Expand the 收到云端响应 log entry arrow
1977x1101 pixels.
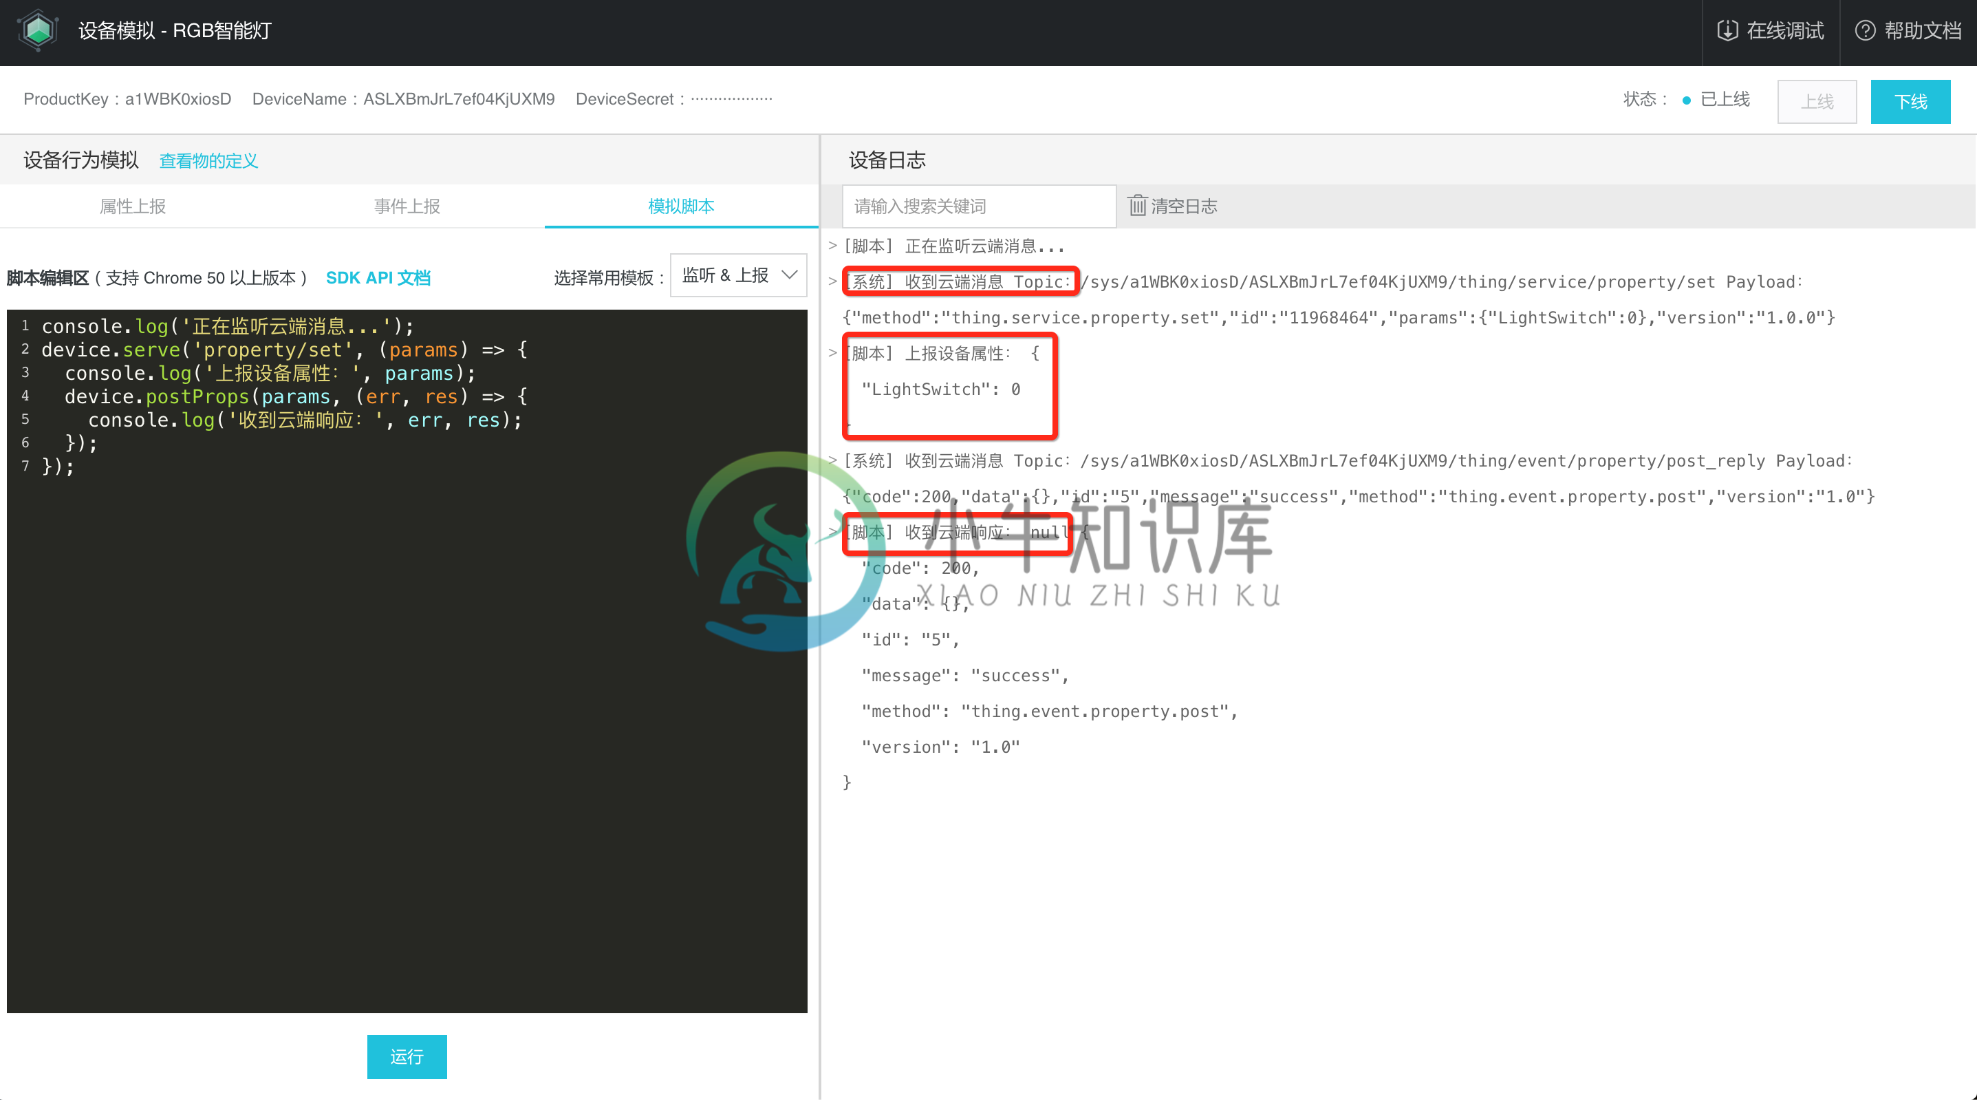tap(832, 532)
